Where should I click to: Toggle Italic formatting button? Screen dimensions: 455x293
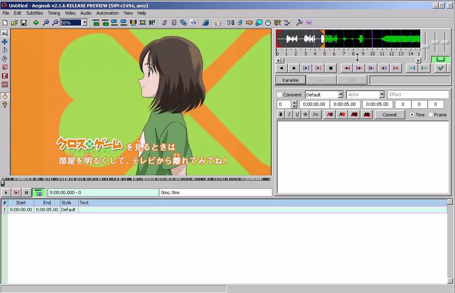(289, 115)
